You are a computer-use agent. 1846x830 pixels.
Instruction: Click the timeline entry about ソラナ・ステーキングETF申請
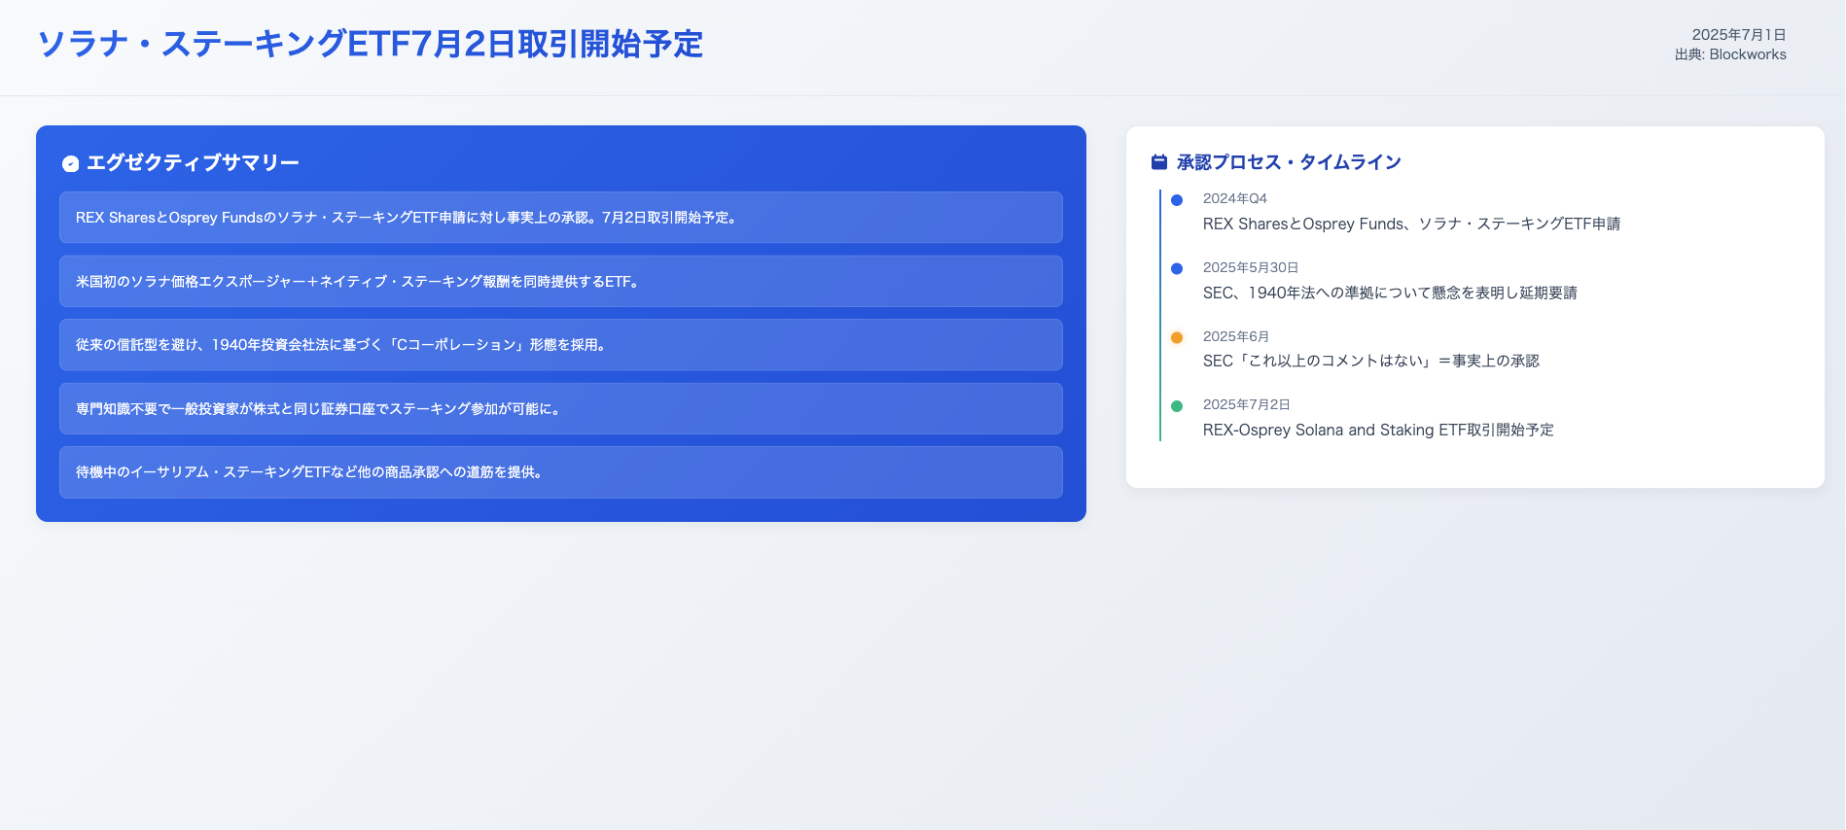pos(1411,224)
